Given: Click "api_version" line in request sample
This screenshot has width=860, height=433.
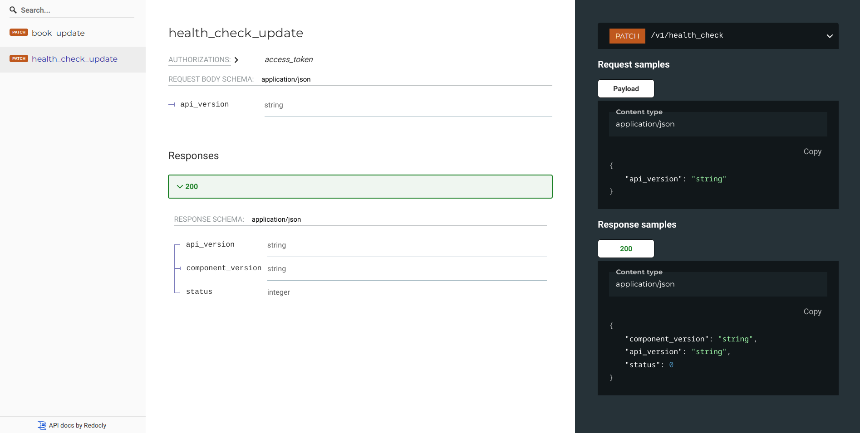Looking at the screenshot, I should (675, 179).
